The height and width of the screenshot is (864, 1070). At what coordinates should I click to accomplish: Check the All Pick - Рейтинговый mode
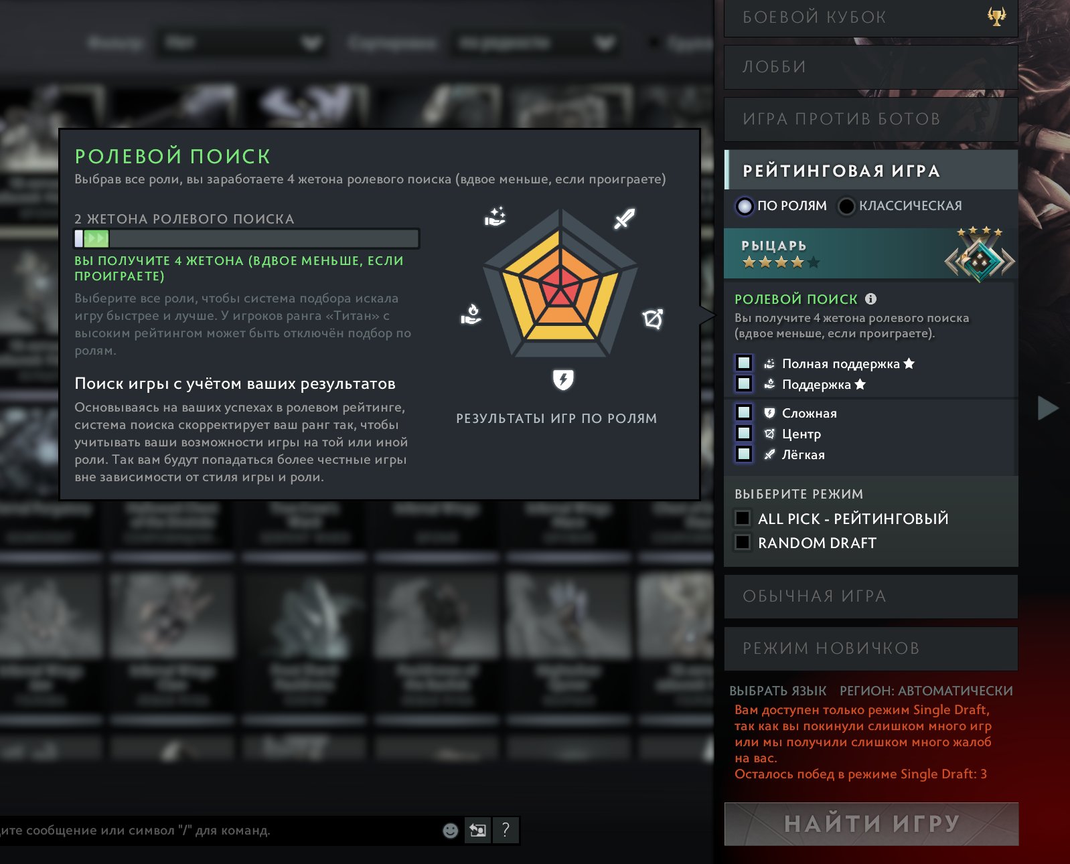click(743, 518)
